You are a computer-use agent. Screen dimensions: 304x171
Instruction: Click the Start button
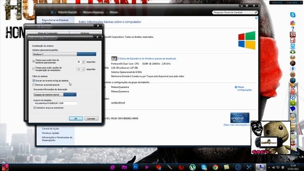pyautogui.click(x=5, y=167)
